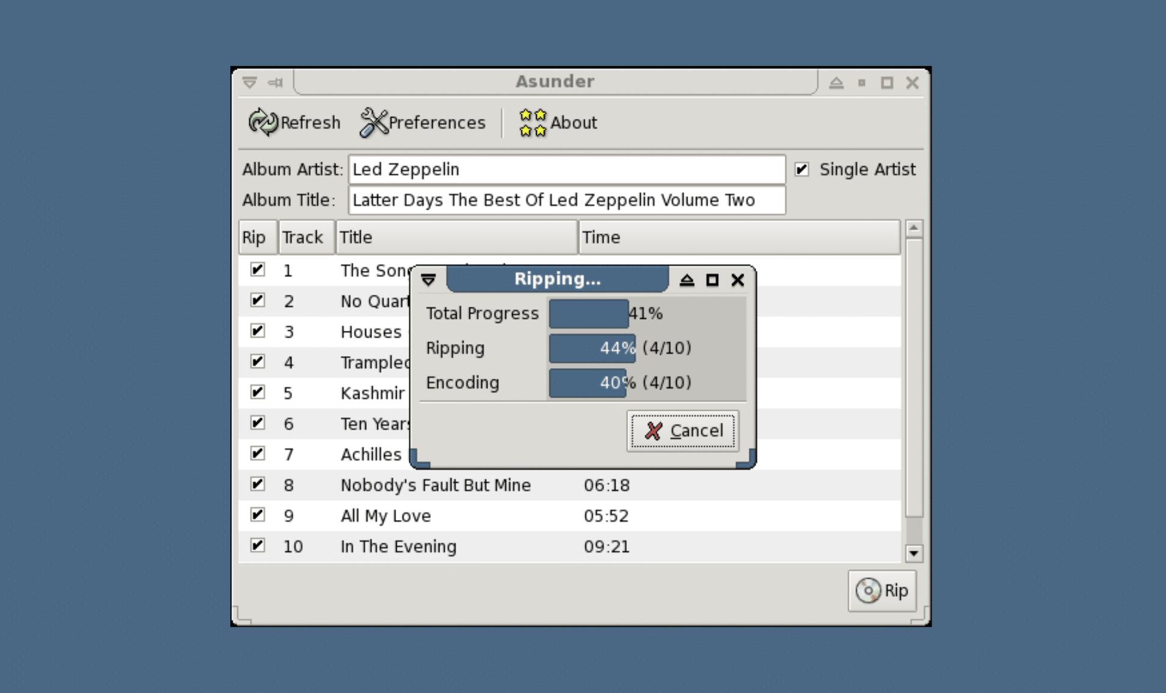Screen dimensions: 1166x693
Task: Open the About dialog
Action: click(558, 123)
